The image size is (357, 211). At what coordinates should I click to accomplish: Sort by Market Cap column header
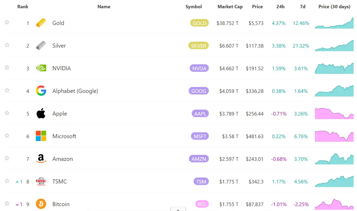(x=230, y=7)
